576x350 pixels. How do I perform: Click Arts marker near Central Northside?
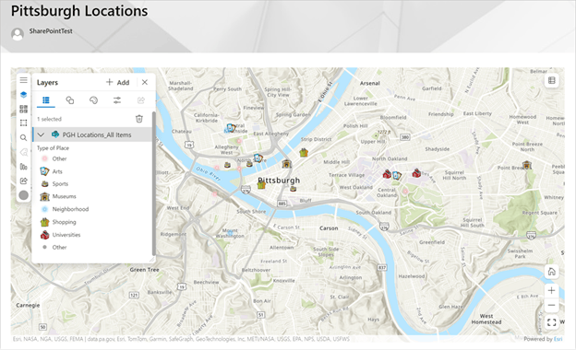click(231, 127)
